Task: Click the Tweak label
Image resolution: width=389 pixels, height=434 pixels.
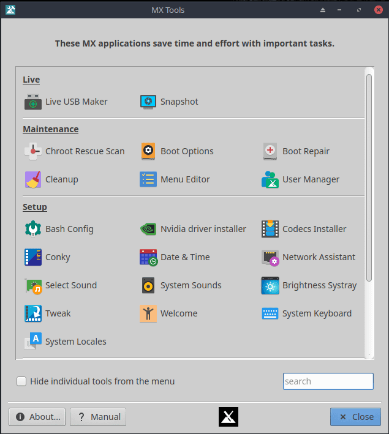Action: 58,313
